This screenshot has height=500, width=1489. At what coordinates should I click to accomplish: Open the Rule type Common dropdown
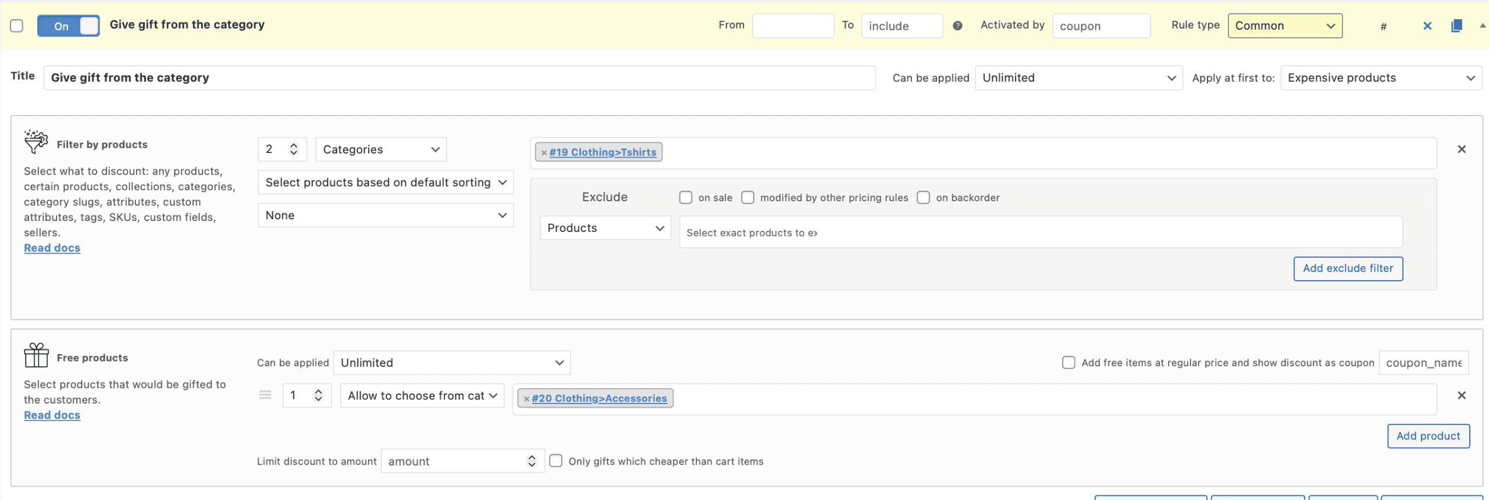point(1284,26)
